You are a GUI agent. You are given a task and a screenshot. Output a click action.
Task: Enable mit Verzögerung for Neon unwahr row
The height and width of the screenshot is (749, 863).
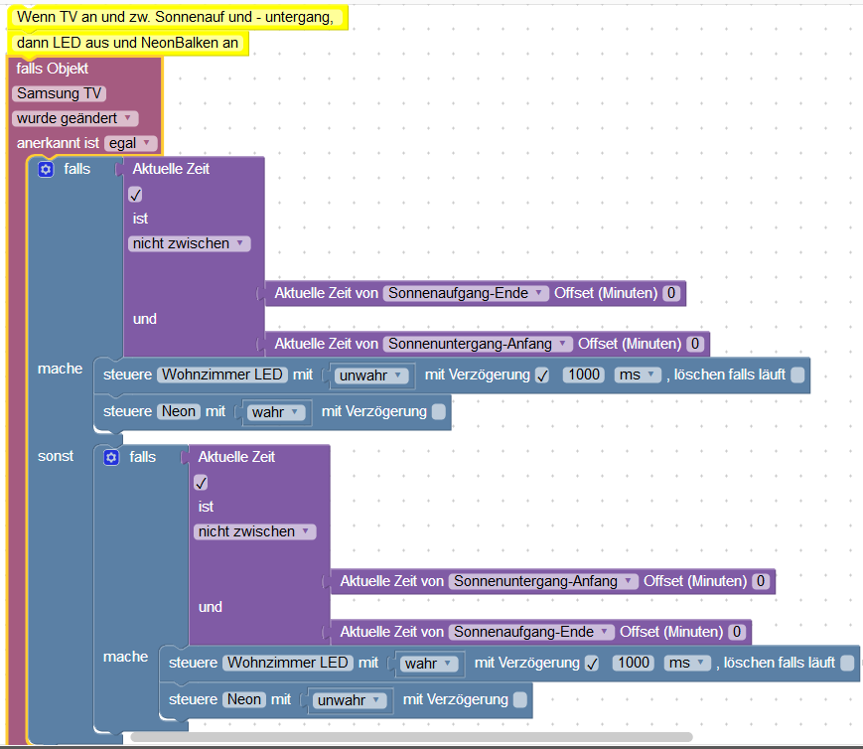coord(520,700)
